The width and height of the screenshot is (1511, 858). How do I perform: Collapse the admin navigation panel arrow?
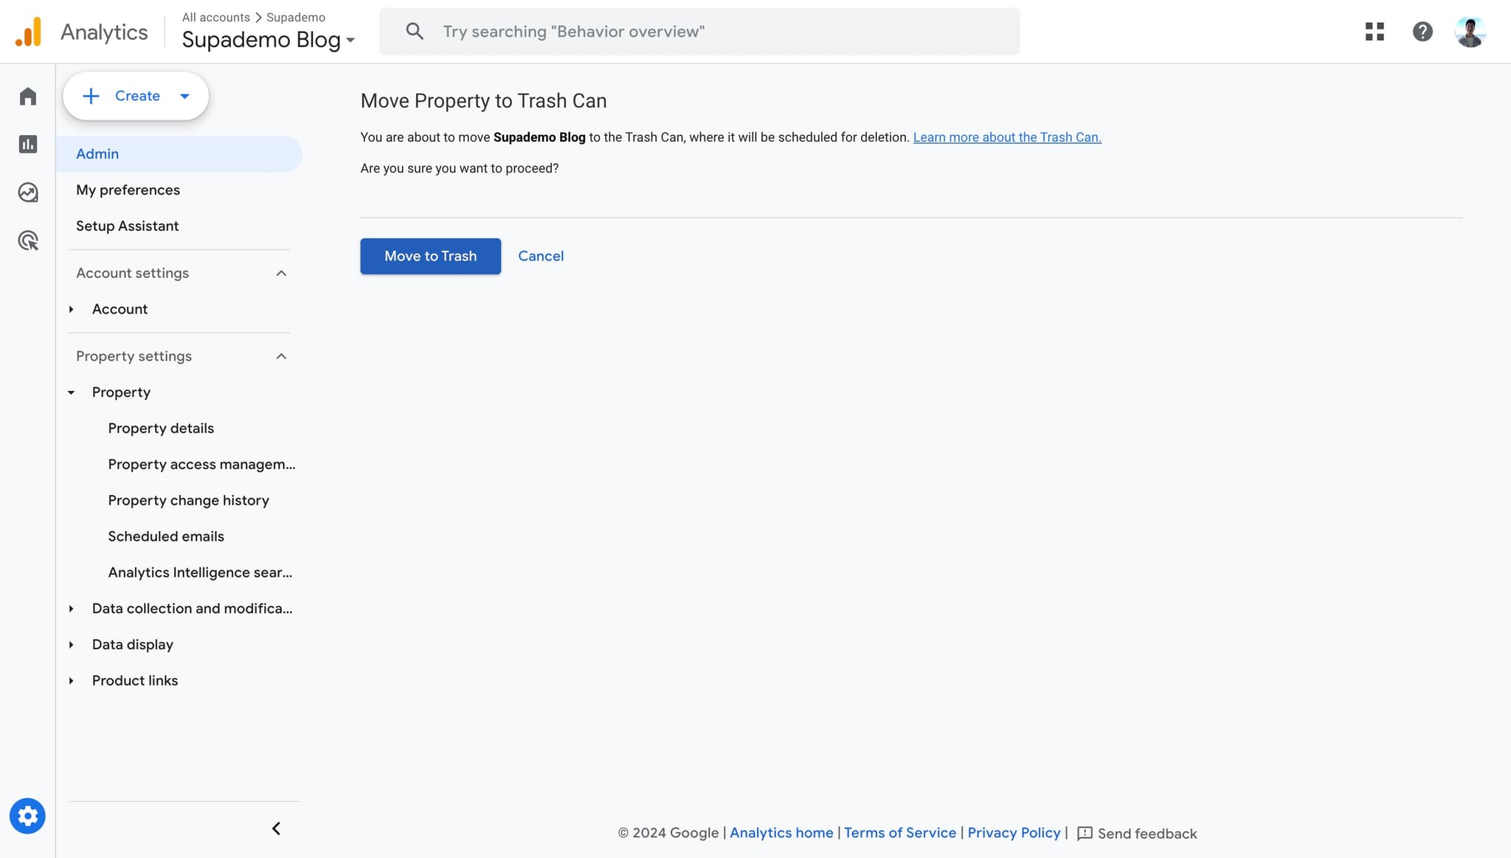(x=276, y=828)
